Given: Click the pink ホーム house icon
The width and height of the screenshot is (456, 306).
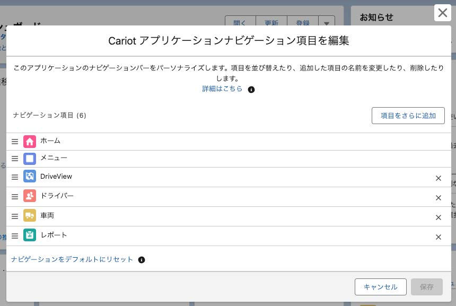Looking at the screenshot, I should point(30,142).
